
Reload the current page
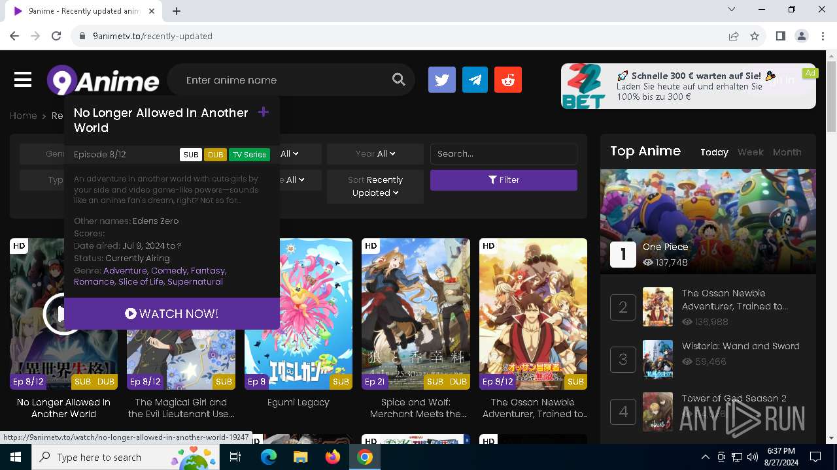(56, 36)
